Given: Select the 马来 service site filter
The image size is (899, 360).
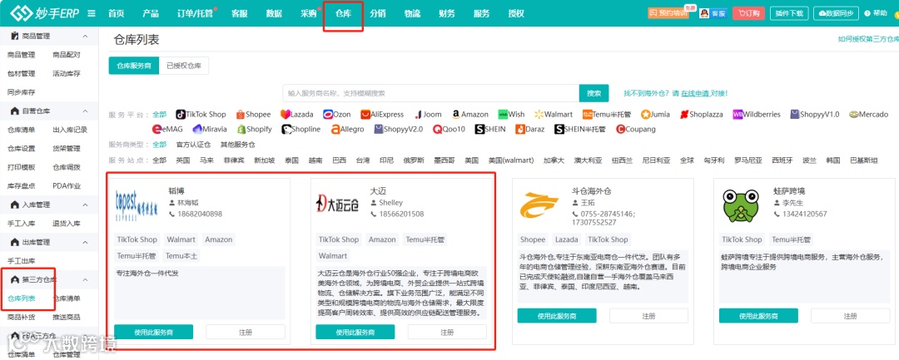Looking at the screenshot, I should pos(206,160).
